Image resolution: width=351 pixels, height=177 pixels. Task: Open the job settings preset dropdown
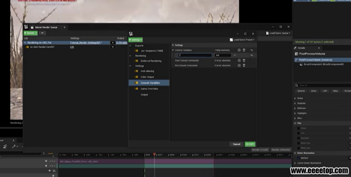(113, 43)
